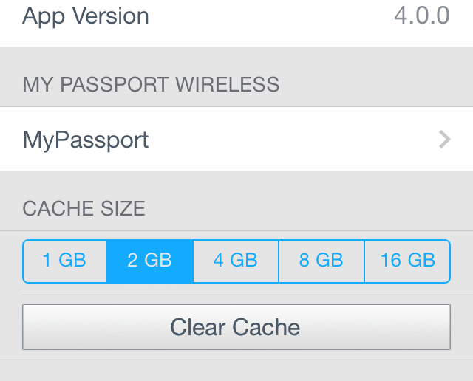Click the App Version row
473x381 pixels.
pos(236,18)
